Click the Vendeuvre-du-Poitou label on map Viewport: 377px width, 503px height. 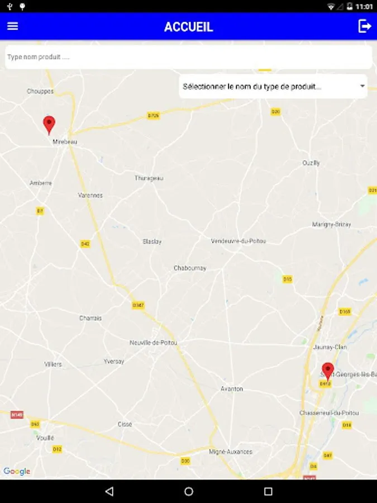point(238,241)
